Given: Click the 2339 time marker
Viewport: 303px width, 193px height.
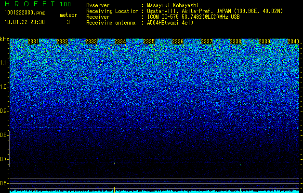Looking at the screenshot, I should (x=264, y=41).
